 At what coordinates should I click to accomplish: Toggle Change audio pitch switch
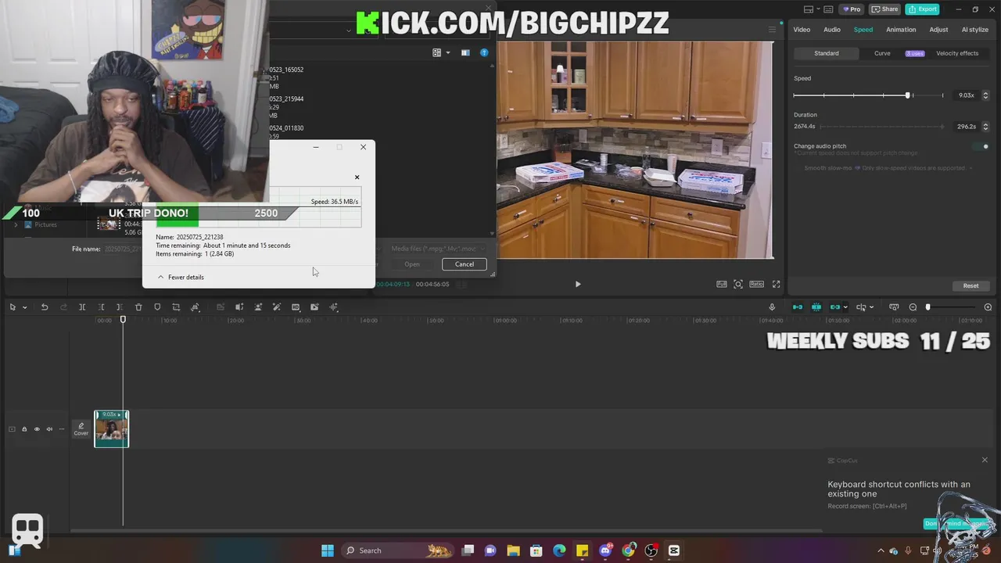tap(982, 146)
